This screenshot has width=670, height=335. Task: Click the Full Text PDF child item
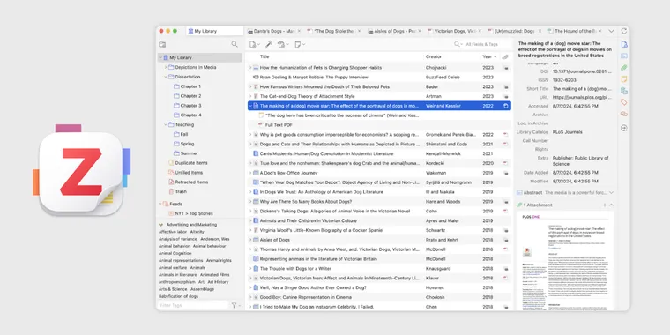point(279,125)
